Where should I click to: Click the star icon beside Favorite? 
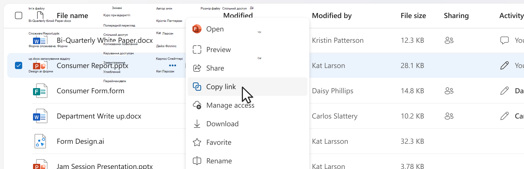click(x=197, y=142)
